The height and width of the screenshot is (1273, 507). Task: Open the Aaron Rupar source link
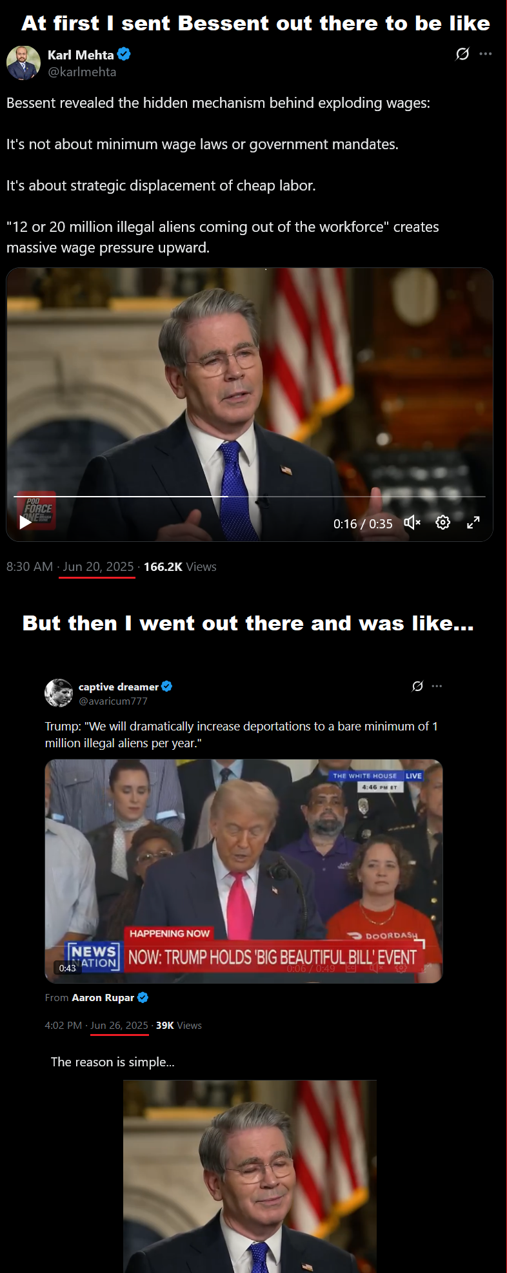point(103,997)
